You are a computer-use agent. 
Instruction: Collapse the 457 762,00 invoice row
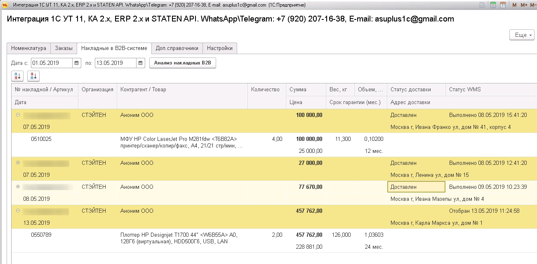click(18, 211)
